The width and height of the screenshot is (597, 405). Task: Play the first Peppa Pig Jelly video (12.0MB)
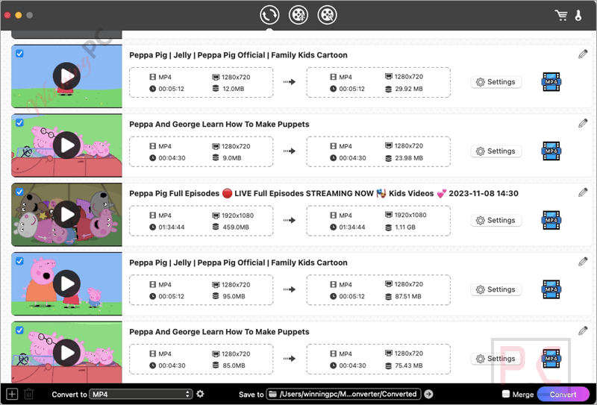(66, 76)
